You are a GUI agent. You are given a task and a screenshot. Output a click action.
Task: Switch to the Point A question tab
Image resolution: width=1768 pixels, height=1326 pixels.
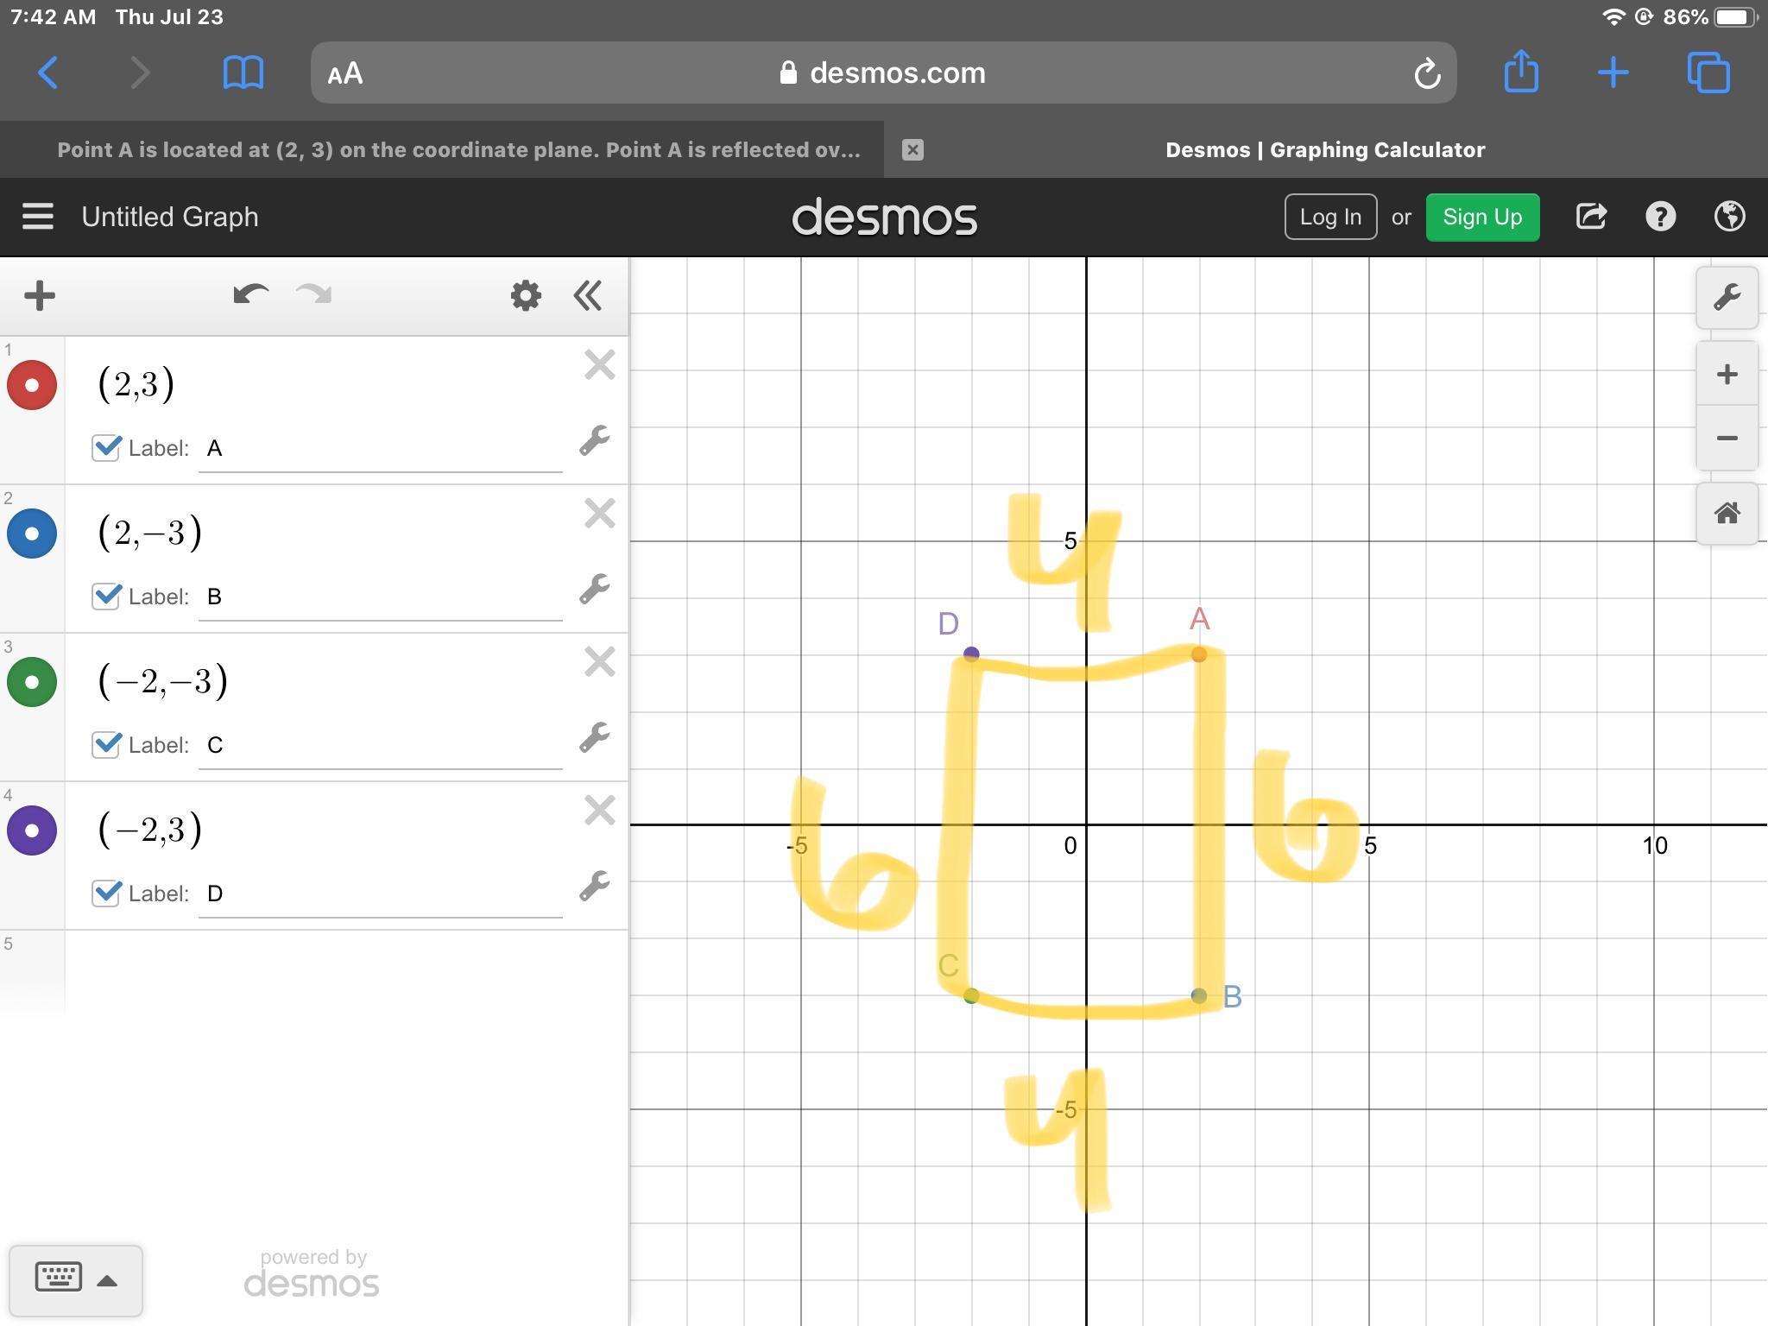point(458,150)
